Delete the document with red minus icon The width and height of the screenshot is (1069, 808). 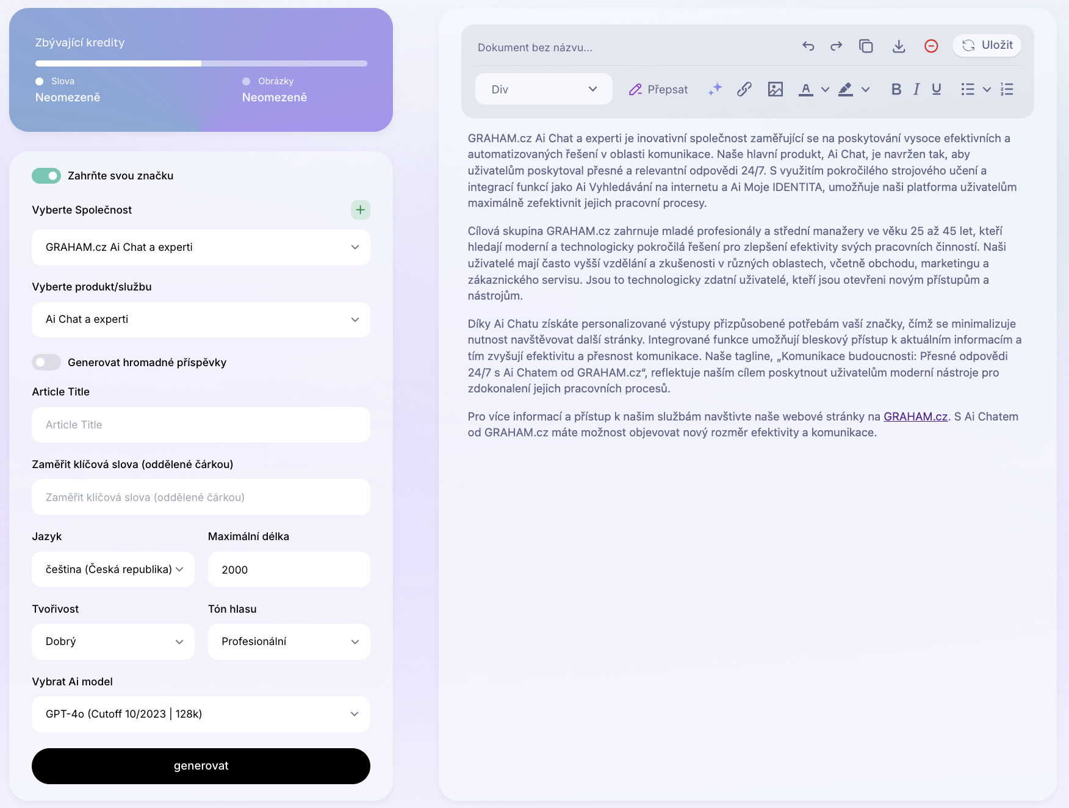click(x=931, y=46)
